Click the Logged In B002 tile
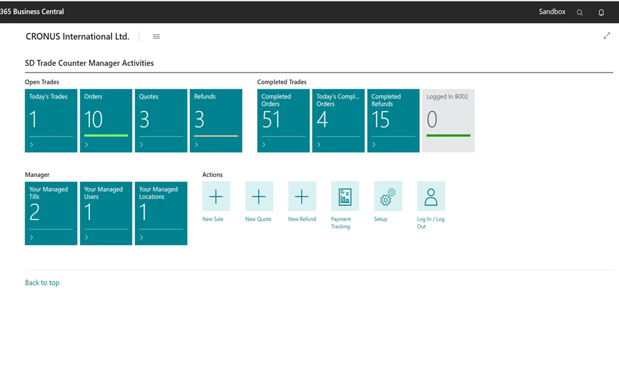 click(448, 120)
